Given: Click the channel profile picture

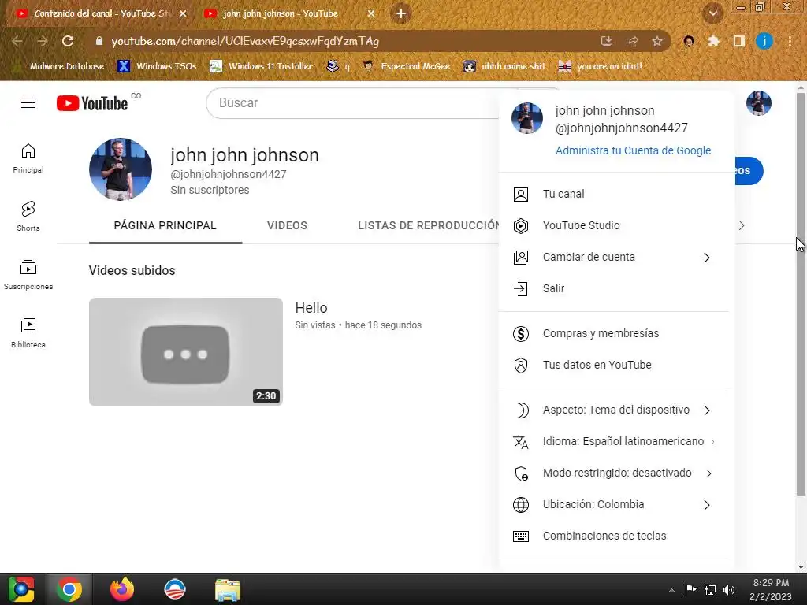Looking at the screenshot, I should 121,169.
